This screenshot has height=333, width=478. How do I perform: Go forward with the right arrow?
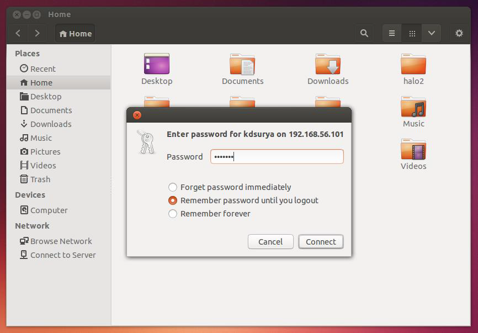(x=37, y=33)
